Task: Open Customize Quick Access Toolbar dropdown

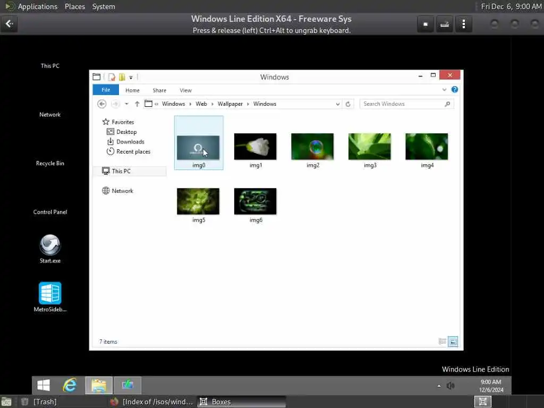Action: coord(131,78)
